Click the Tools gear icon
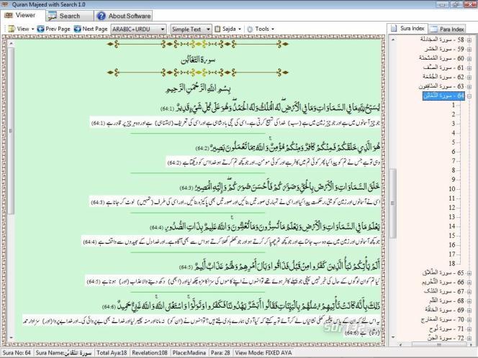Viewport: 478px width, 358px height. 250,29
